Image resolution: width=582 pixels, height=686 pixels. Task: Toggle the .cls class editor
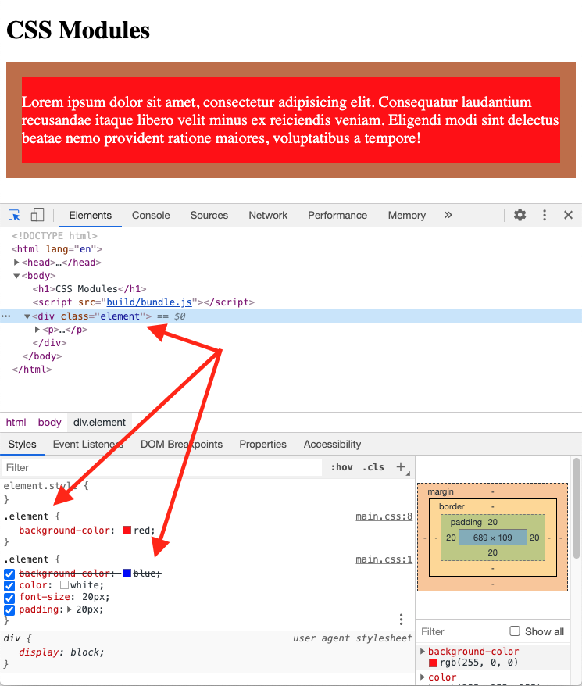click(373, 466)
